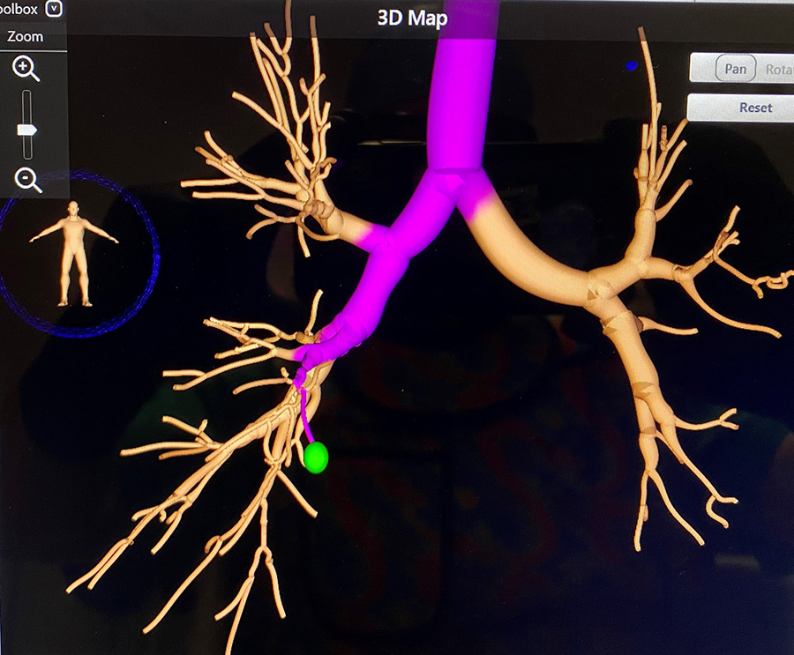Click the zoom out magnifier icon

pos(27,180)
